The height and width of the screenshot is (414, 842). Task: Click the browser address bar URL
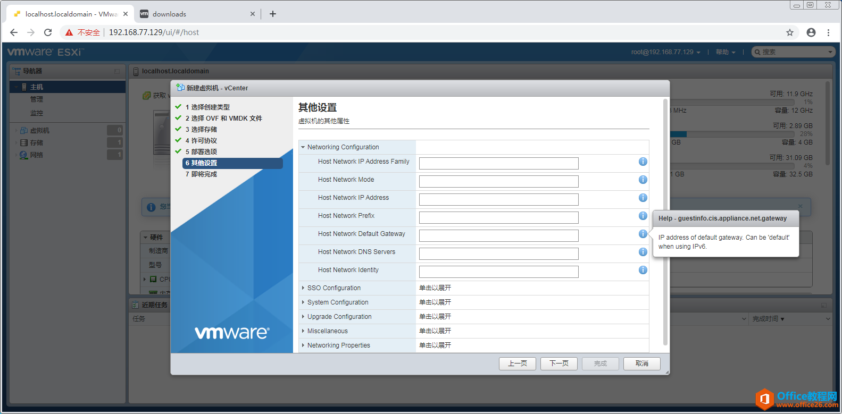tap(154, 32)
